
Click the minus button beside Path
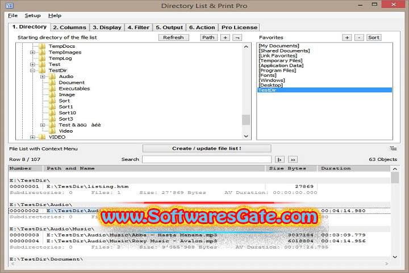pyautogui.click(x=237, y=38)
